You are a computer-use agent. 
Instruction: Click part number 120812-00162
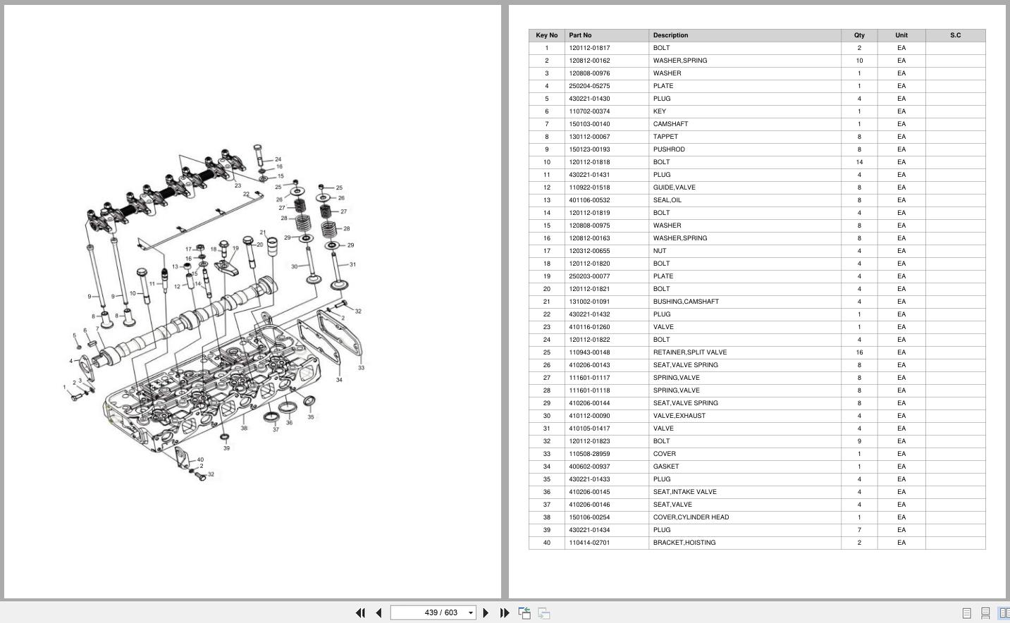pyautogui.click(x=590, y=61)
